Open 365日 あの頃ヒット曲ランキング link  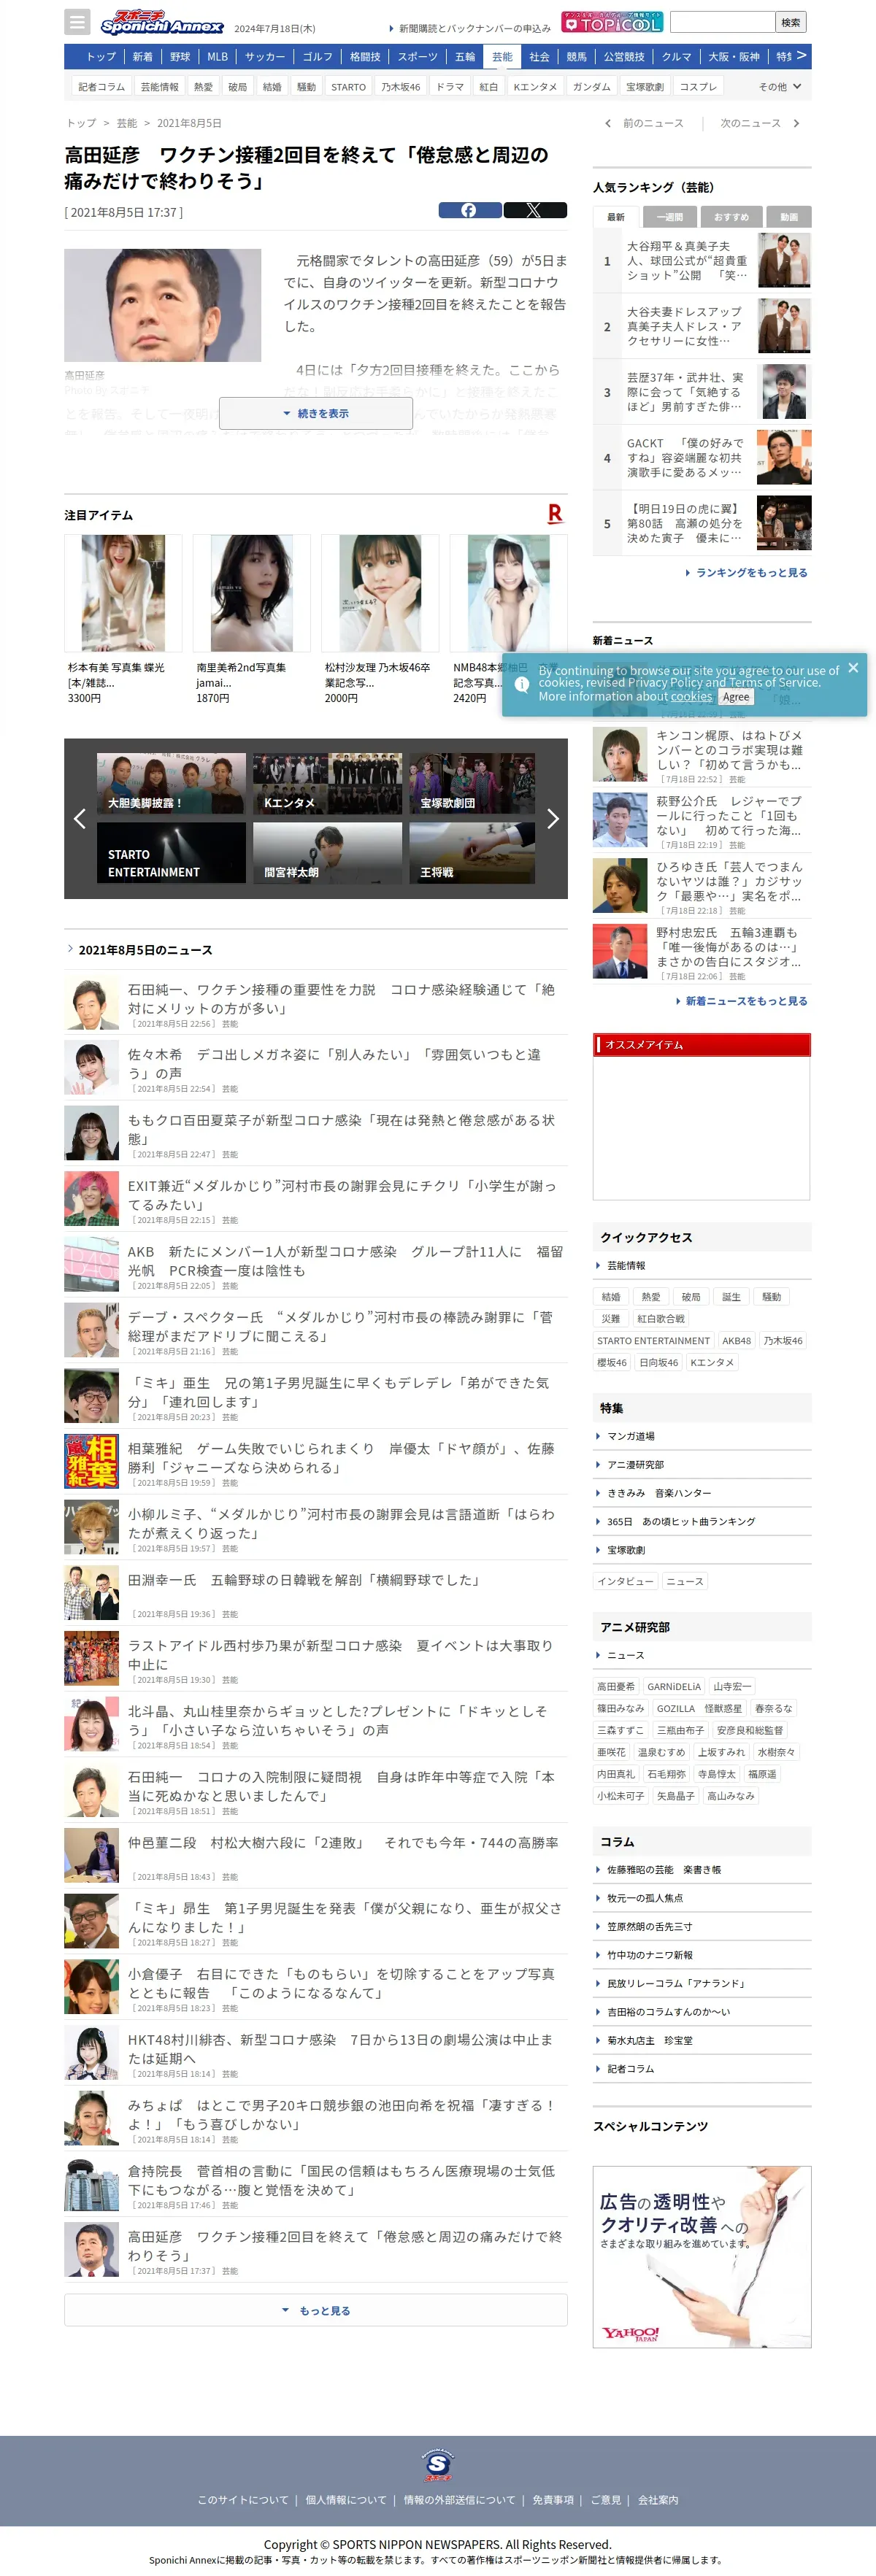click(x=680, y=1521)
